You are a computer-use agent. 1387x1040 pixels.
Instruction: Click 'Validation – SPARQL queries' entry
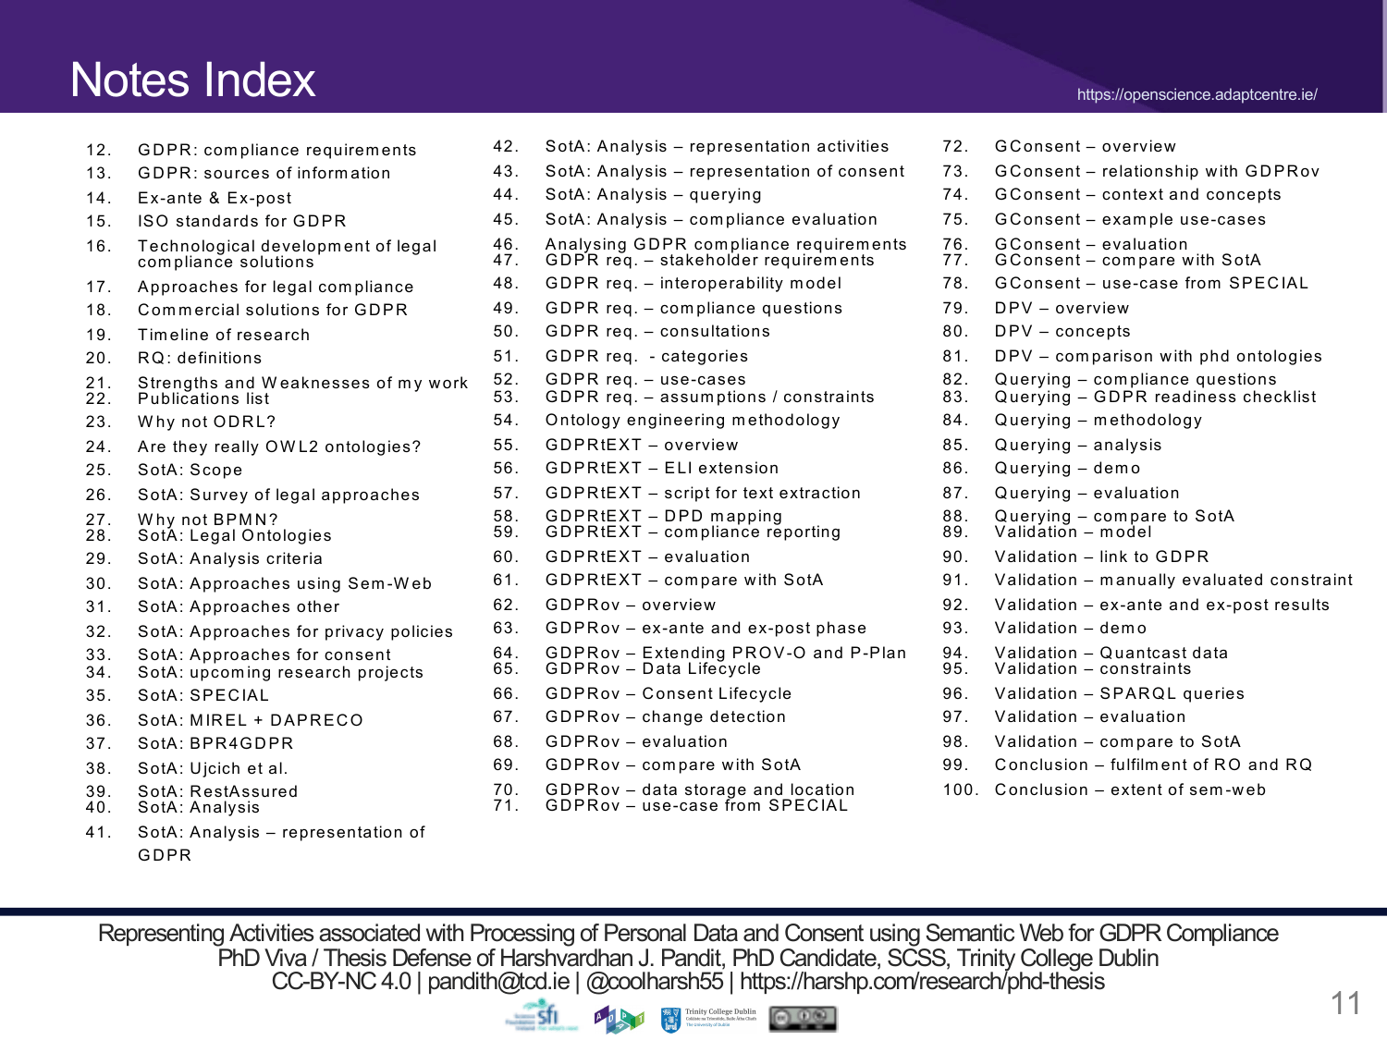pos(1120,693)
